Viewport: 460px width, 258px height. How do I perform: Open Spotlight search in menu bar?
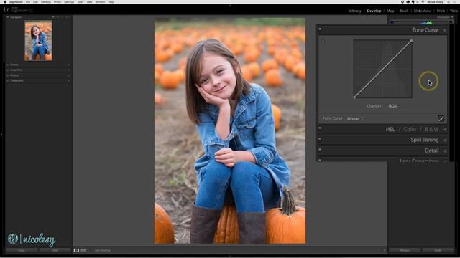pyautogui.click(x=448, y=1)
